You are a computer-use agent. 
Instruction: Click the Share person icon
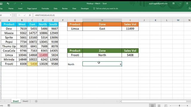pyautogui.click(x=190, y=8)
